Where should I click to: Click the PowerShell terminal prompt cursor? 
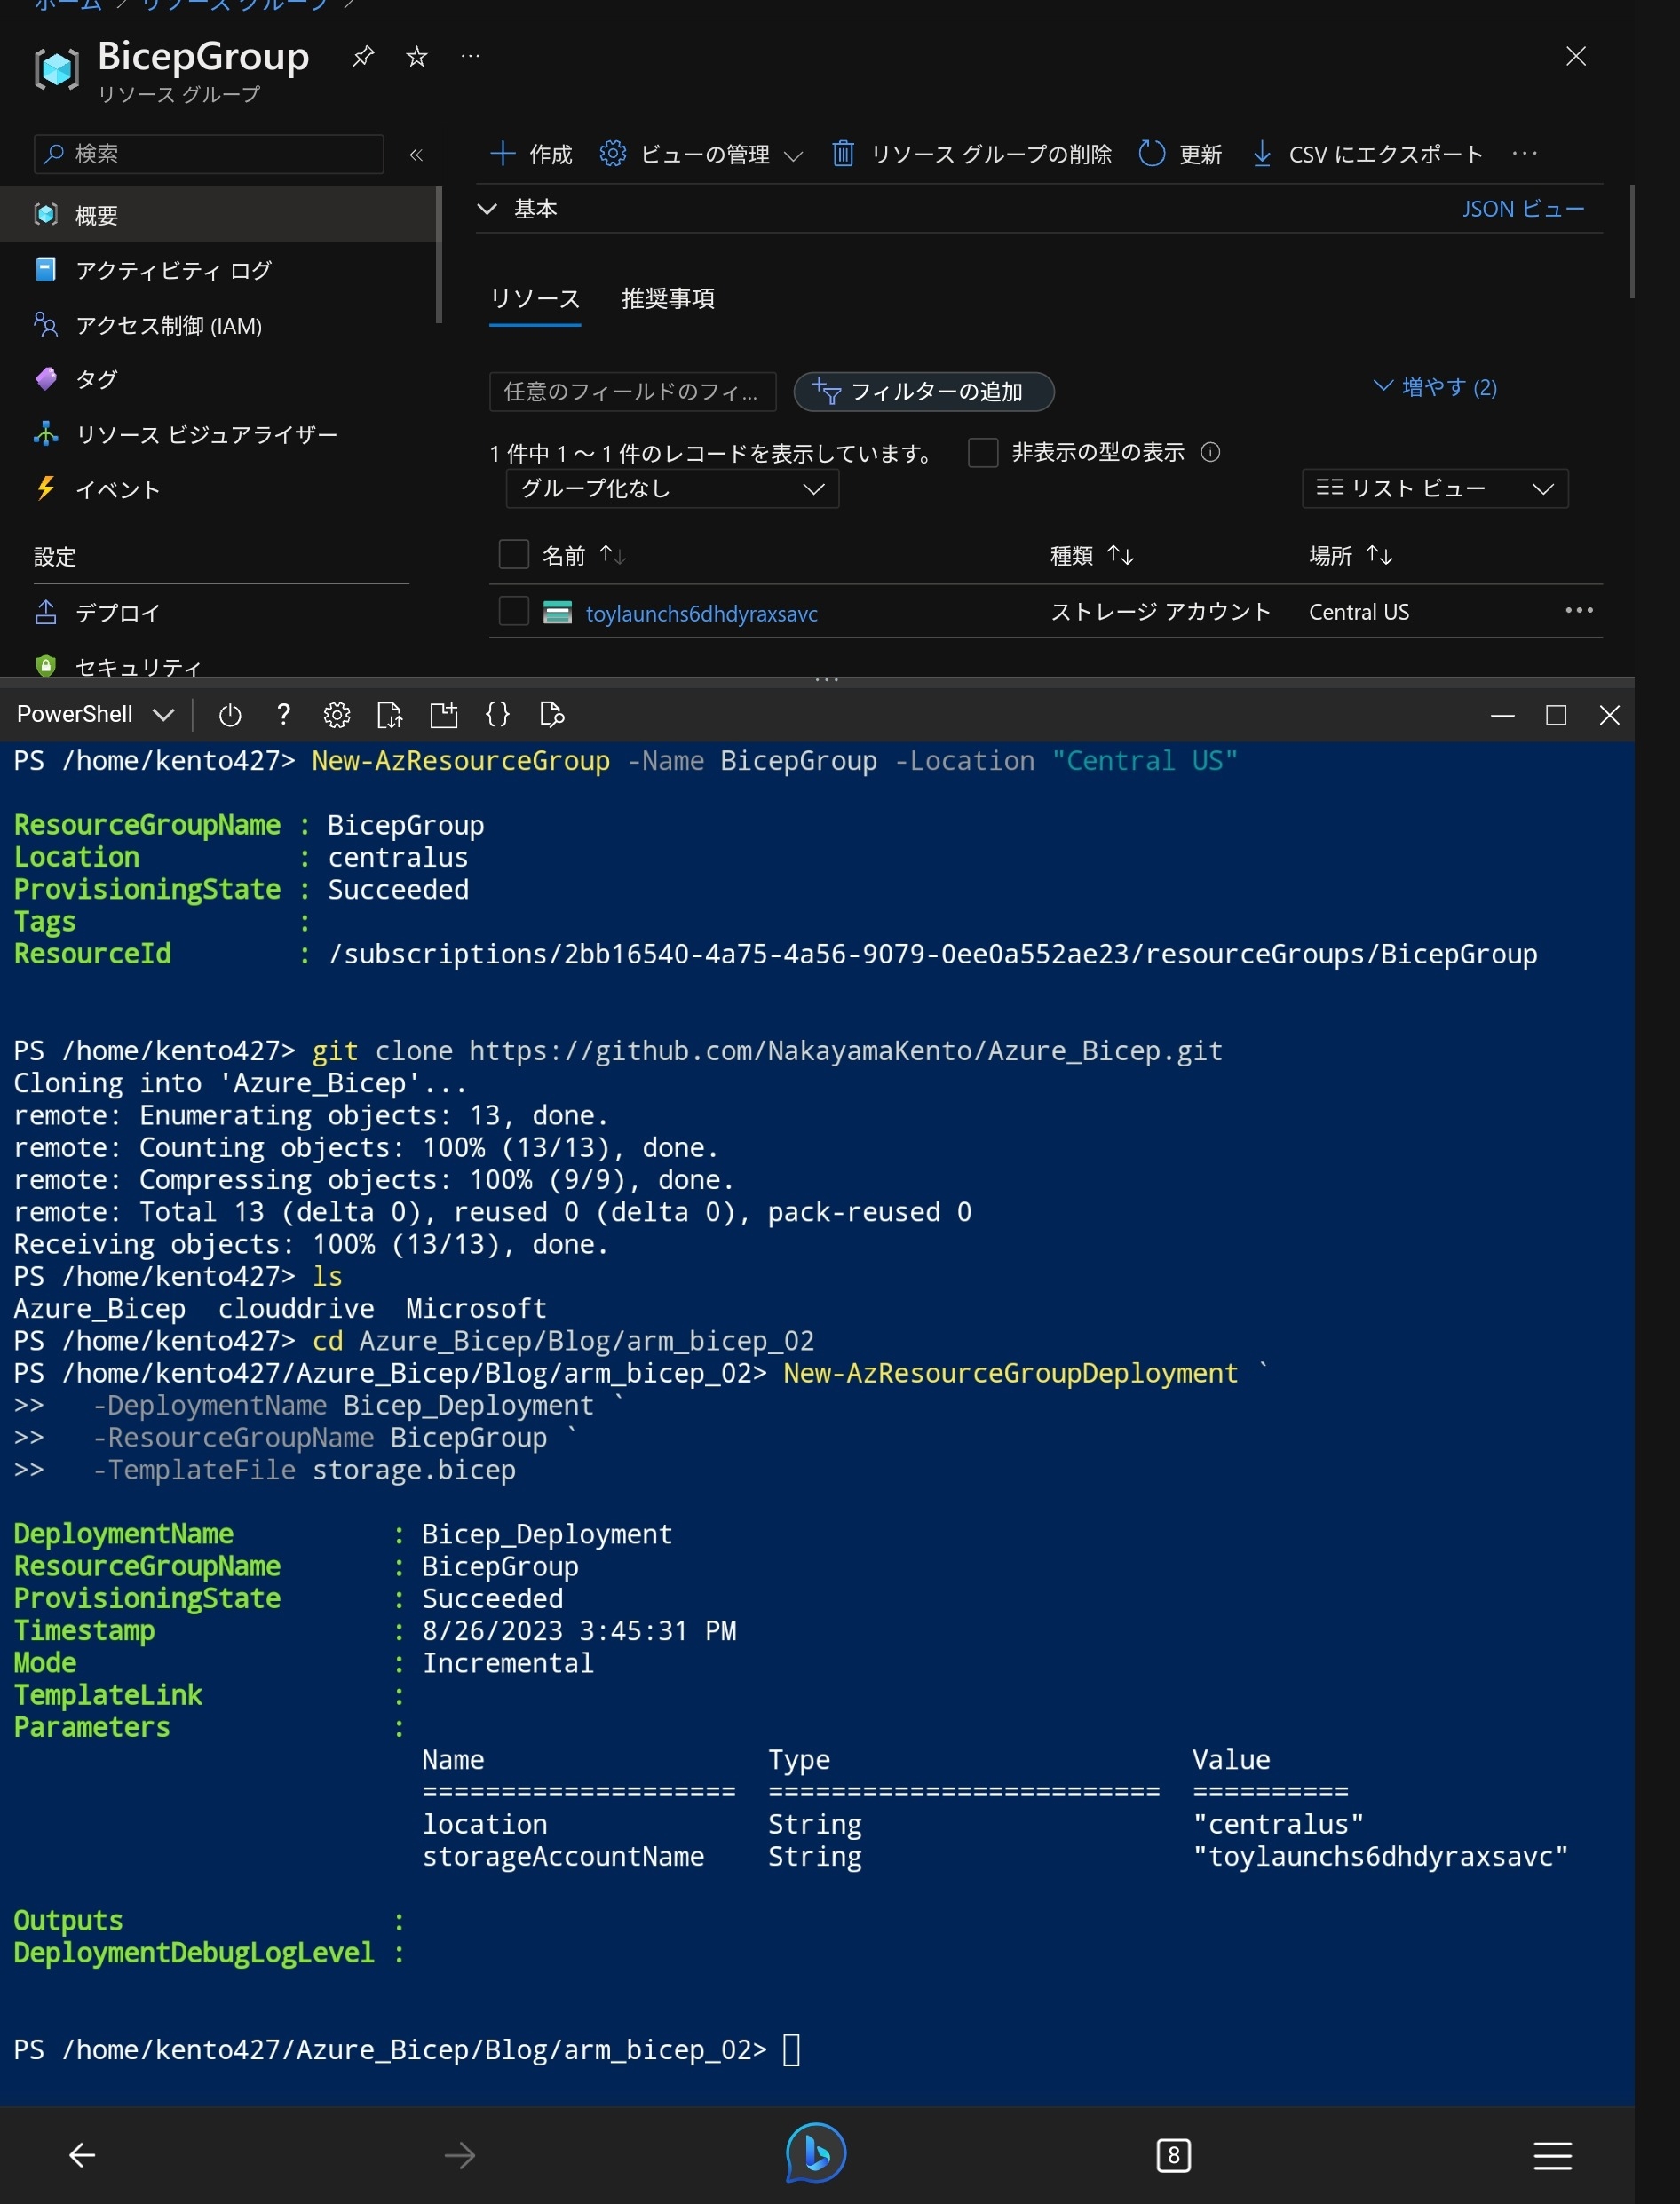click(x=791, y=2050)
